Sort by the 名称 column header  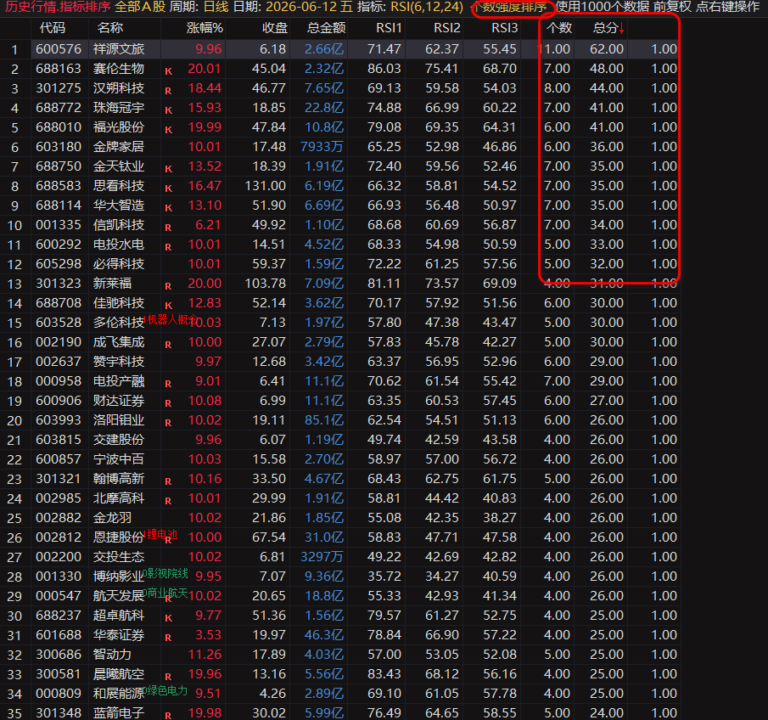pos(110,28)
